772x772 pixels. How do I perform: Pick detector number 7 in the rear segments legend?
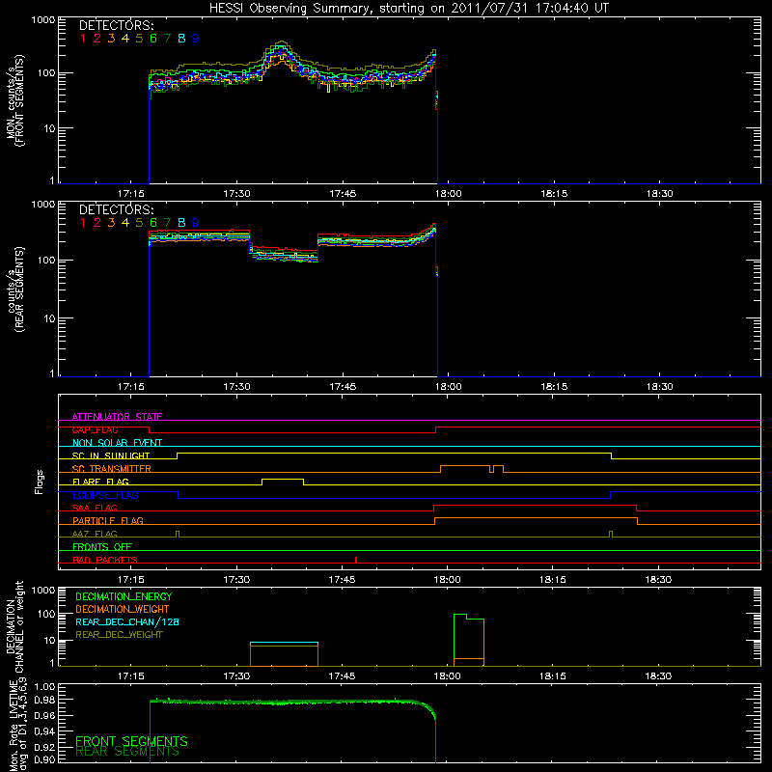tap(167, 223)
